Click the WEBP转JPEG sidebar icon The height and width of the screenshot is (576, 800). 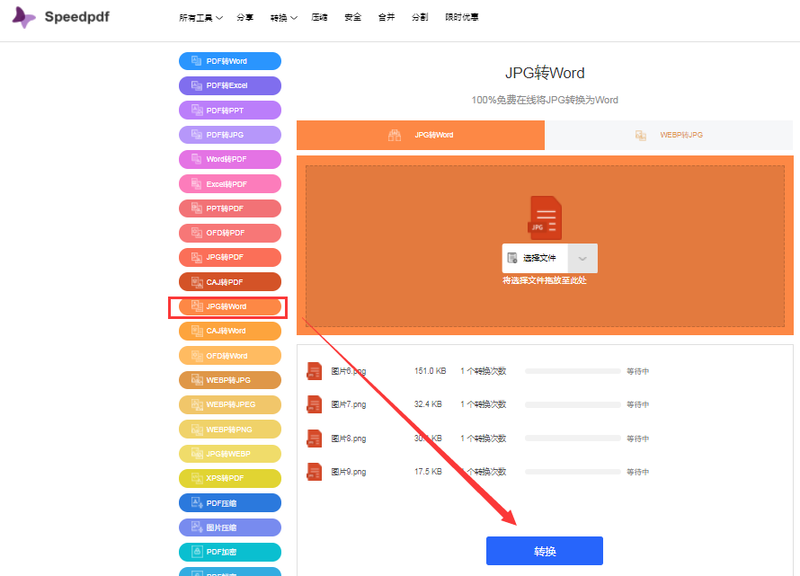click(197, 404)
